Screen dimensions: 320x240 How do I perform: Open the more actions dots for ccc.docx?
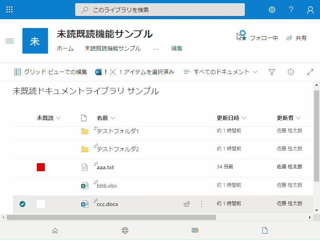click(x=202, y=204)
